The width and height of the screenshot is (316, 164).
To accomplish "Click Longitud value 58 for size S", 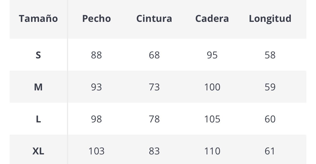I will (270, 55).
